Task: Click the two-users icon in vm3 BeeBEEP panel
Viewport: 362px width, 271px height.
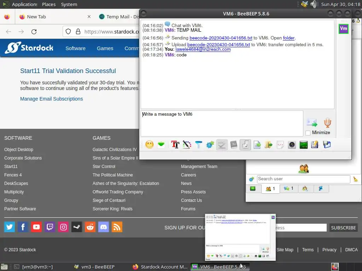Action: [304, 168]
